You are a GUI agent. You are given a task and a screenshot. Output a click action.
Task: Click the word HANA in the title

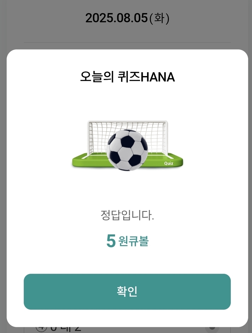158,77
